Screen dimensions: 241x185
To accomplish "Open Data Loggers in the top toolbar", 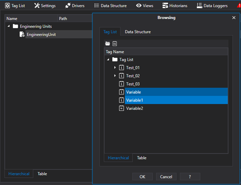I will 212,6.
